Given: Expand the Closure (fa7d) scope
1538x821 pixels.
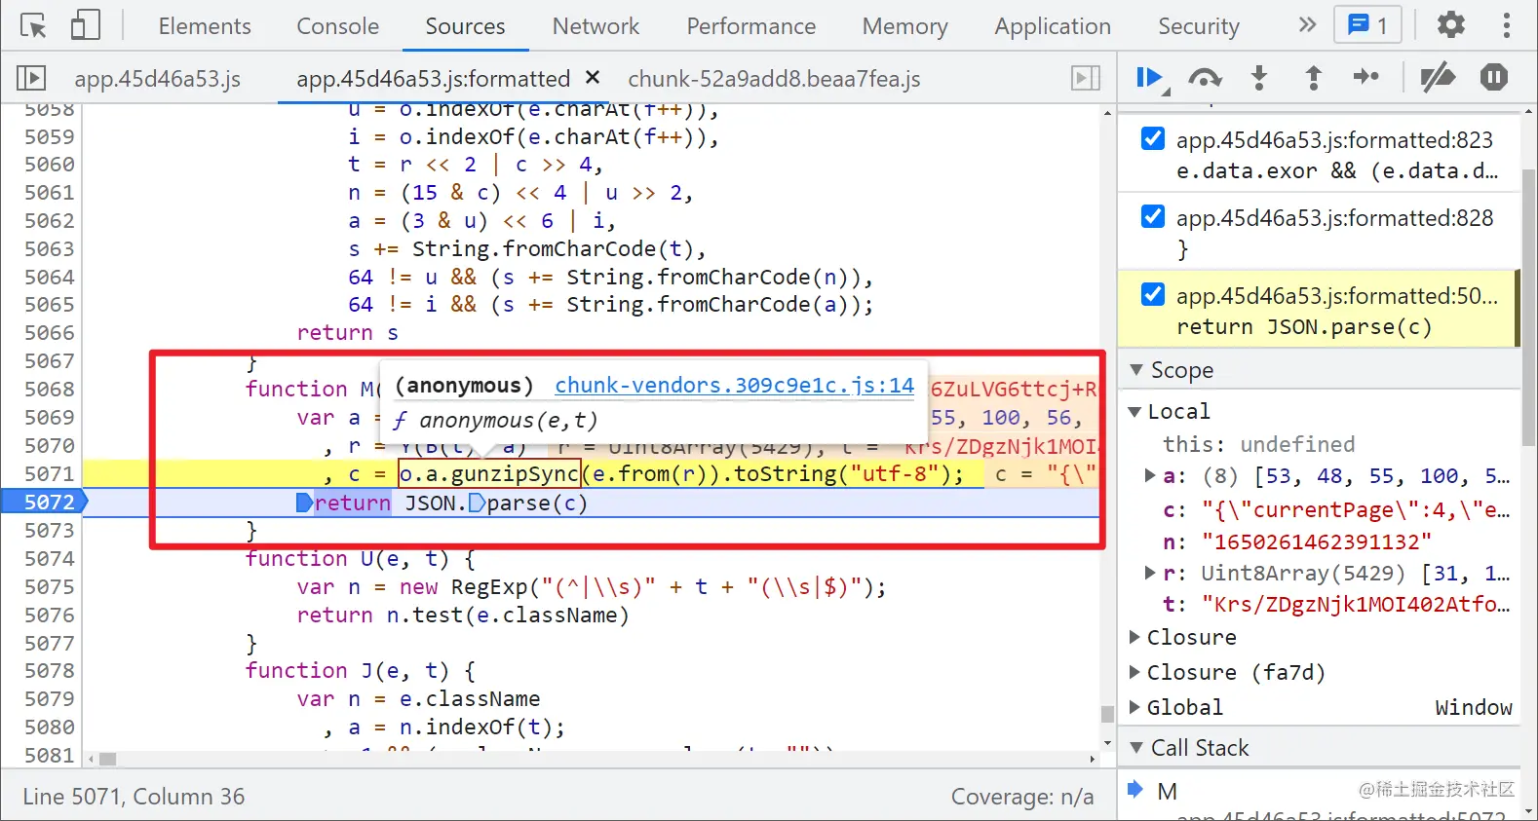Looking at the screenshot, I should (1134, 672).
